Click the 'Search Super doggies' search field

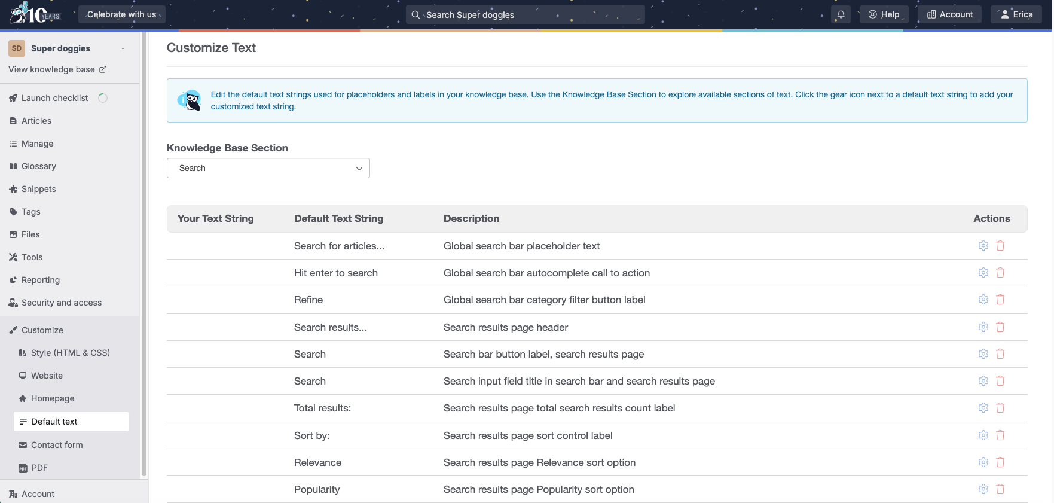click(526, 14)
